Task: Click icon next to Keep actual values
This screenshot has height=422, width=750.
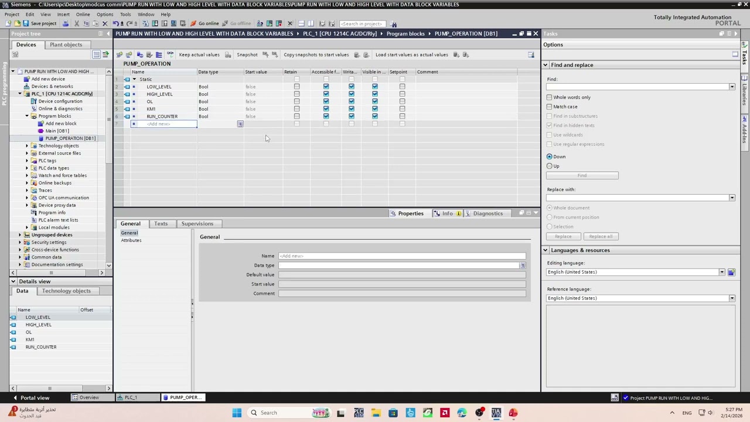Action: [x=228, y=55]
